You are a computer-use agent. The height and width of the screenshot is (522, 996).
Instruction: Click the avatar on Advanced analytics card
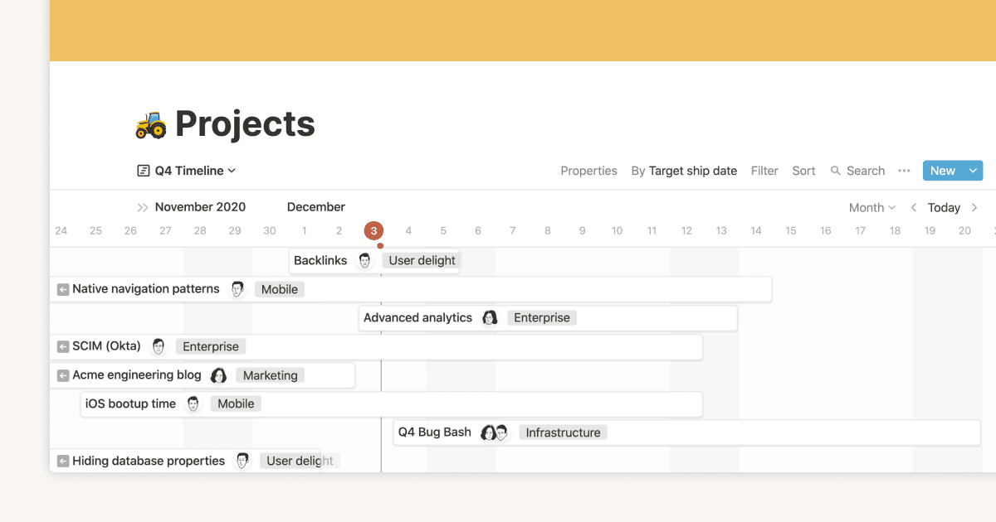(490, 317)
